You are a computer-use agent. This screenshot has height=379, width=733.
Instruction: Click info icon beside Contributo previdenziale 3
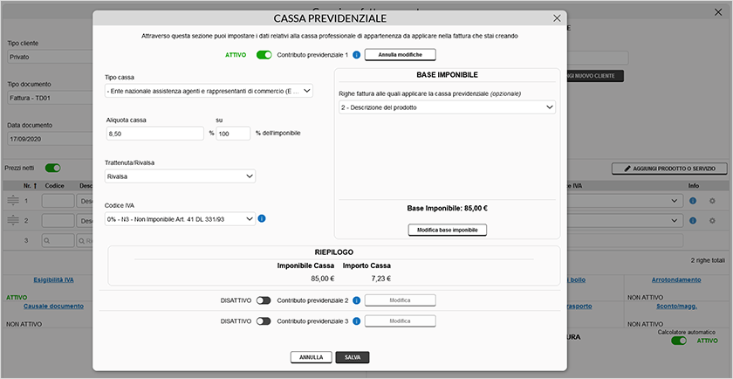tap(356, 321)
